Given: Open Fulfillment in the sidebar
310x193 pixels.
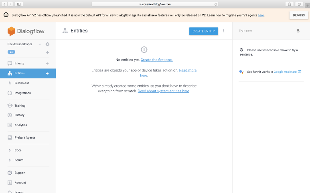Looking at the screenshot, I should (x=22, y=83).
